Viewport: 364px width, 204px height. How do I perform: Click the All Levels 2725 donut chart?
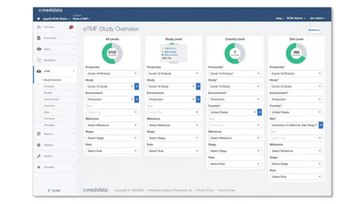(112, 53)
